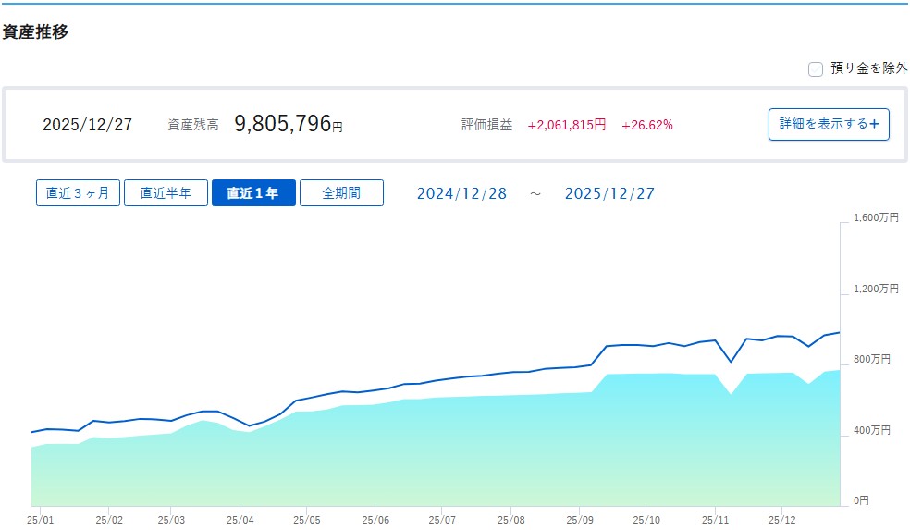
Task: Click the 2025/12/27 date in summary box
Action: point(87,125)
